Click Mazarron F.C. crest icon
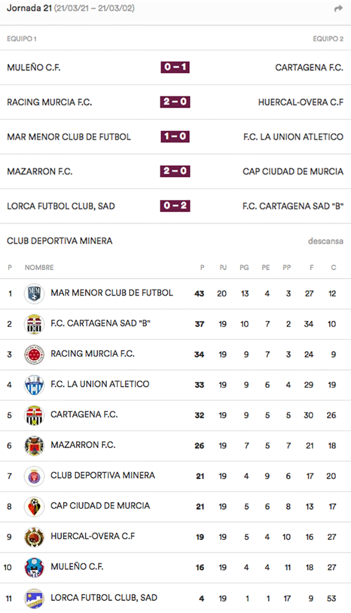351x613 pixels. [x=34, y=446]
